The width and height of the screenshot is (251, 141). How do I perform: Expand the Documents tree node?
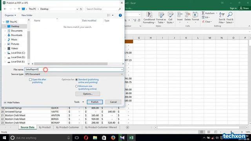click(x=5, y=31)
